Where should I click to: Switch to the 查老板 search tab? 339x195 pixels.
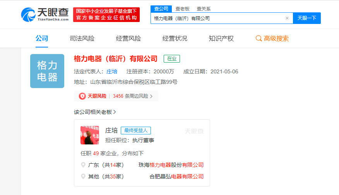tap(182, 9)
